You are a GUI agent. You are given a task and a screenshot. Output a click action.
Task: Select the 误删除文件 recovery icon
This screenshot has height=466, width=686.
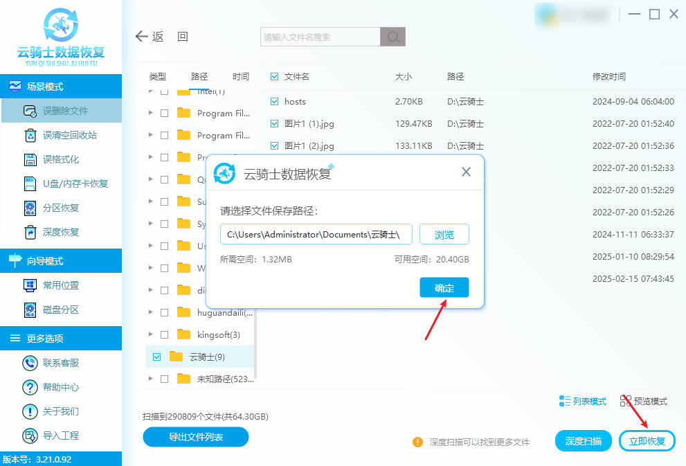(x=30, y=111)
